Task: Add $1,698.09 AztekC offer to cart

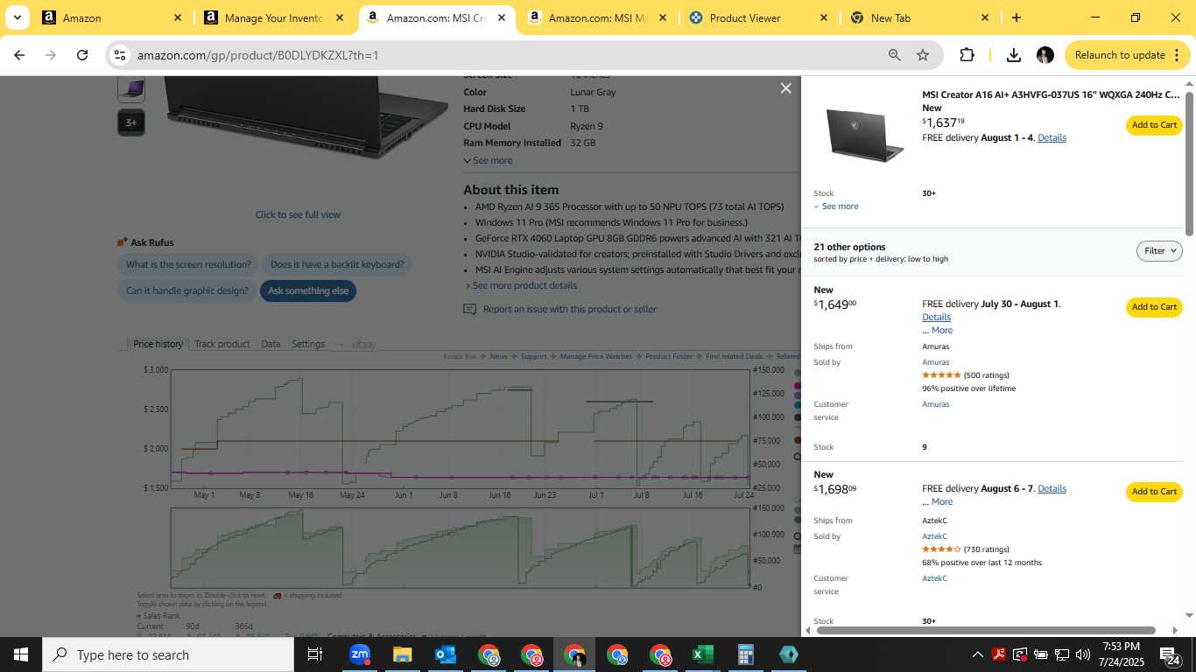Action: coord(1154,492)
